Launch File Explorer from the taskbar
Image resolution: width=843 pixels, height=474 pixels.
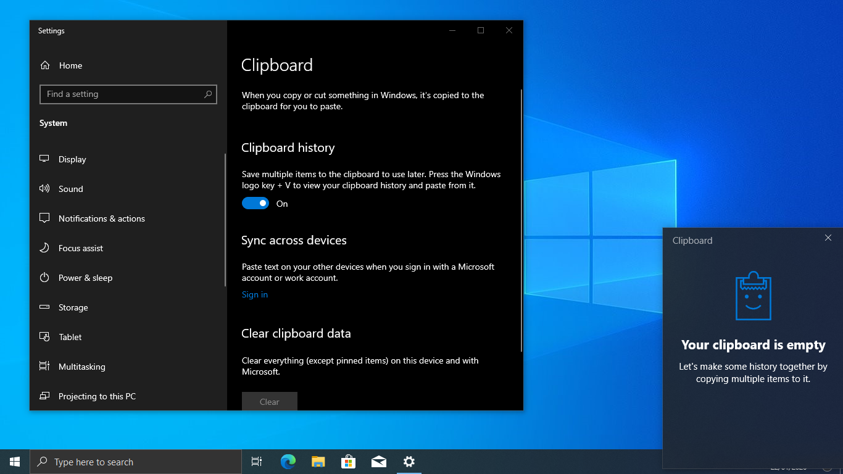pos(318,462)
